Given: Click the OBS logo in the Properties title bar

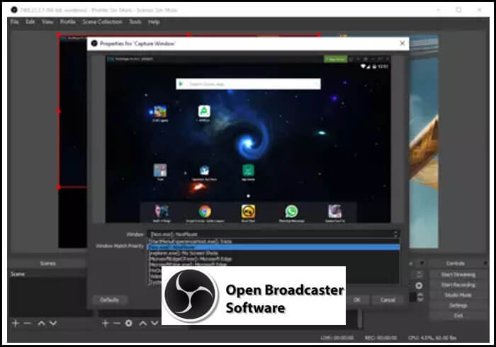Looking at the screenshot, I should tap(94, 43).
